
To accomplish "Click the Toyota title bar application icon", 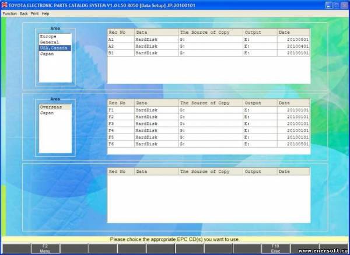I will [x=4, y=5].
